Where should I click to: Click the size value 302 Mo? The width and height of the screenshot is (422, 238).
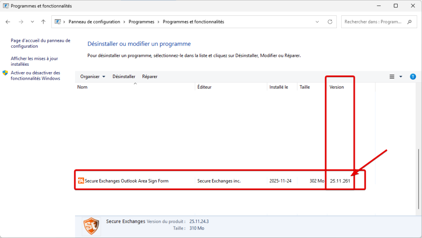click(x=317, y=181)
